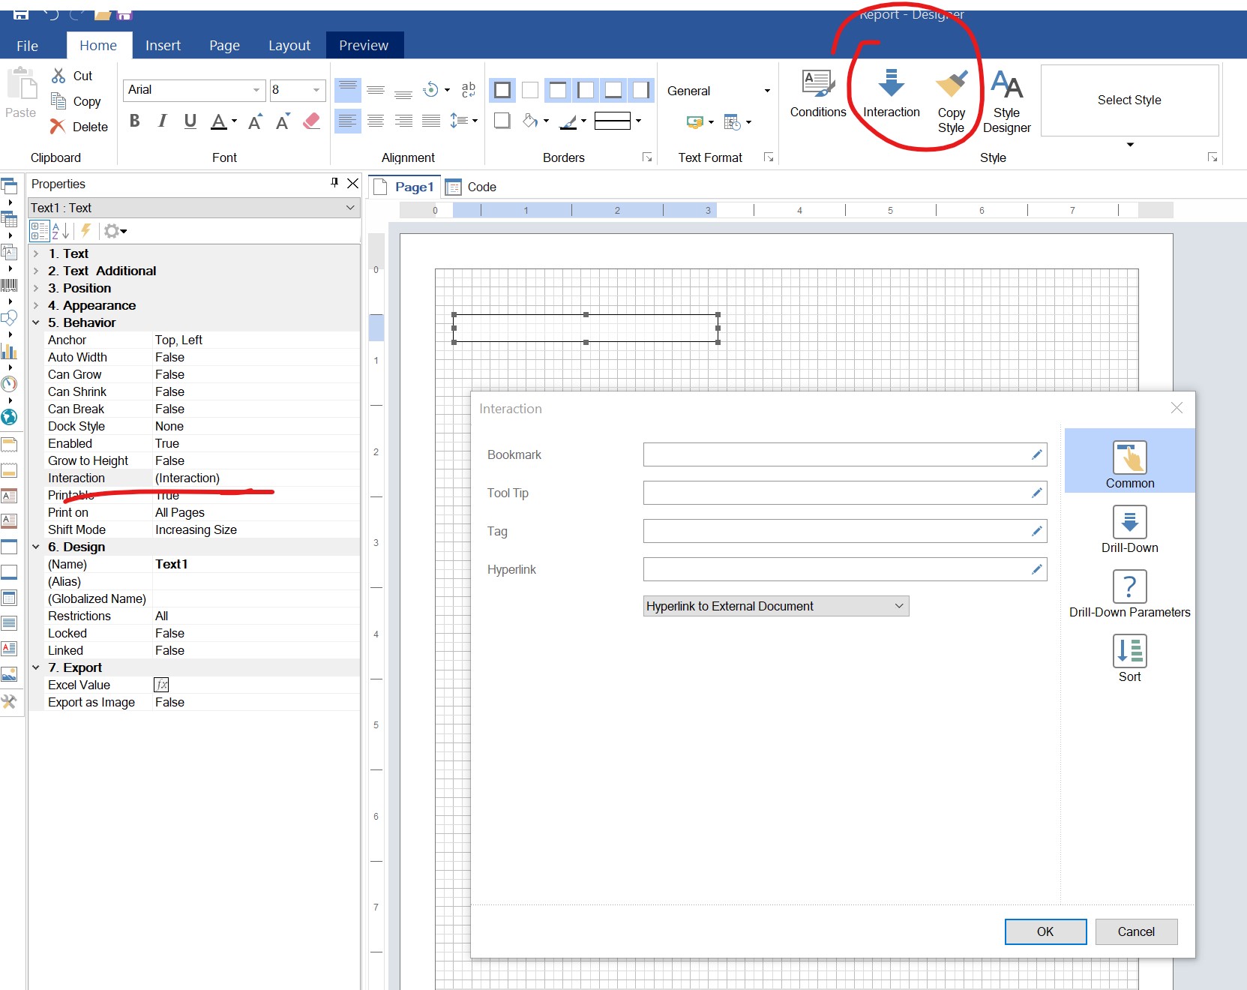Switch to the Preview tab
1247x990 pixels.
point(364,46)
